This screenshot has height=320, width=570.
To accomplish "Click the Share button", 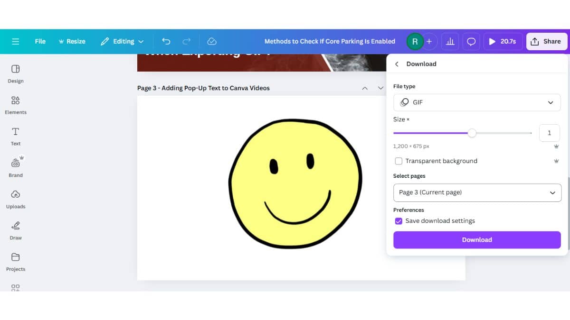I will point(546,41).
